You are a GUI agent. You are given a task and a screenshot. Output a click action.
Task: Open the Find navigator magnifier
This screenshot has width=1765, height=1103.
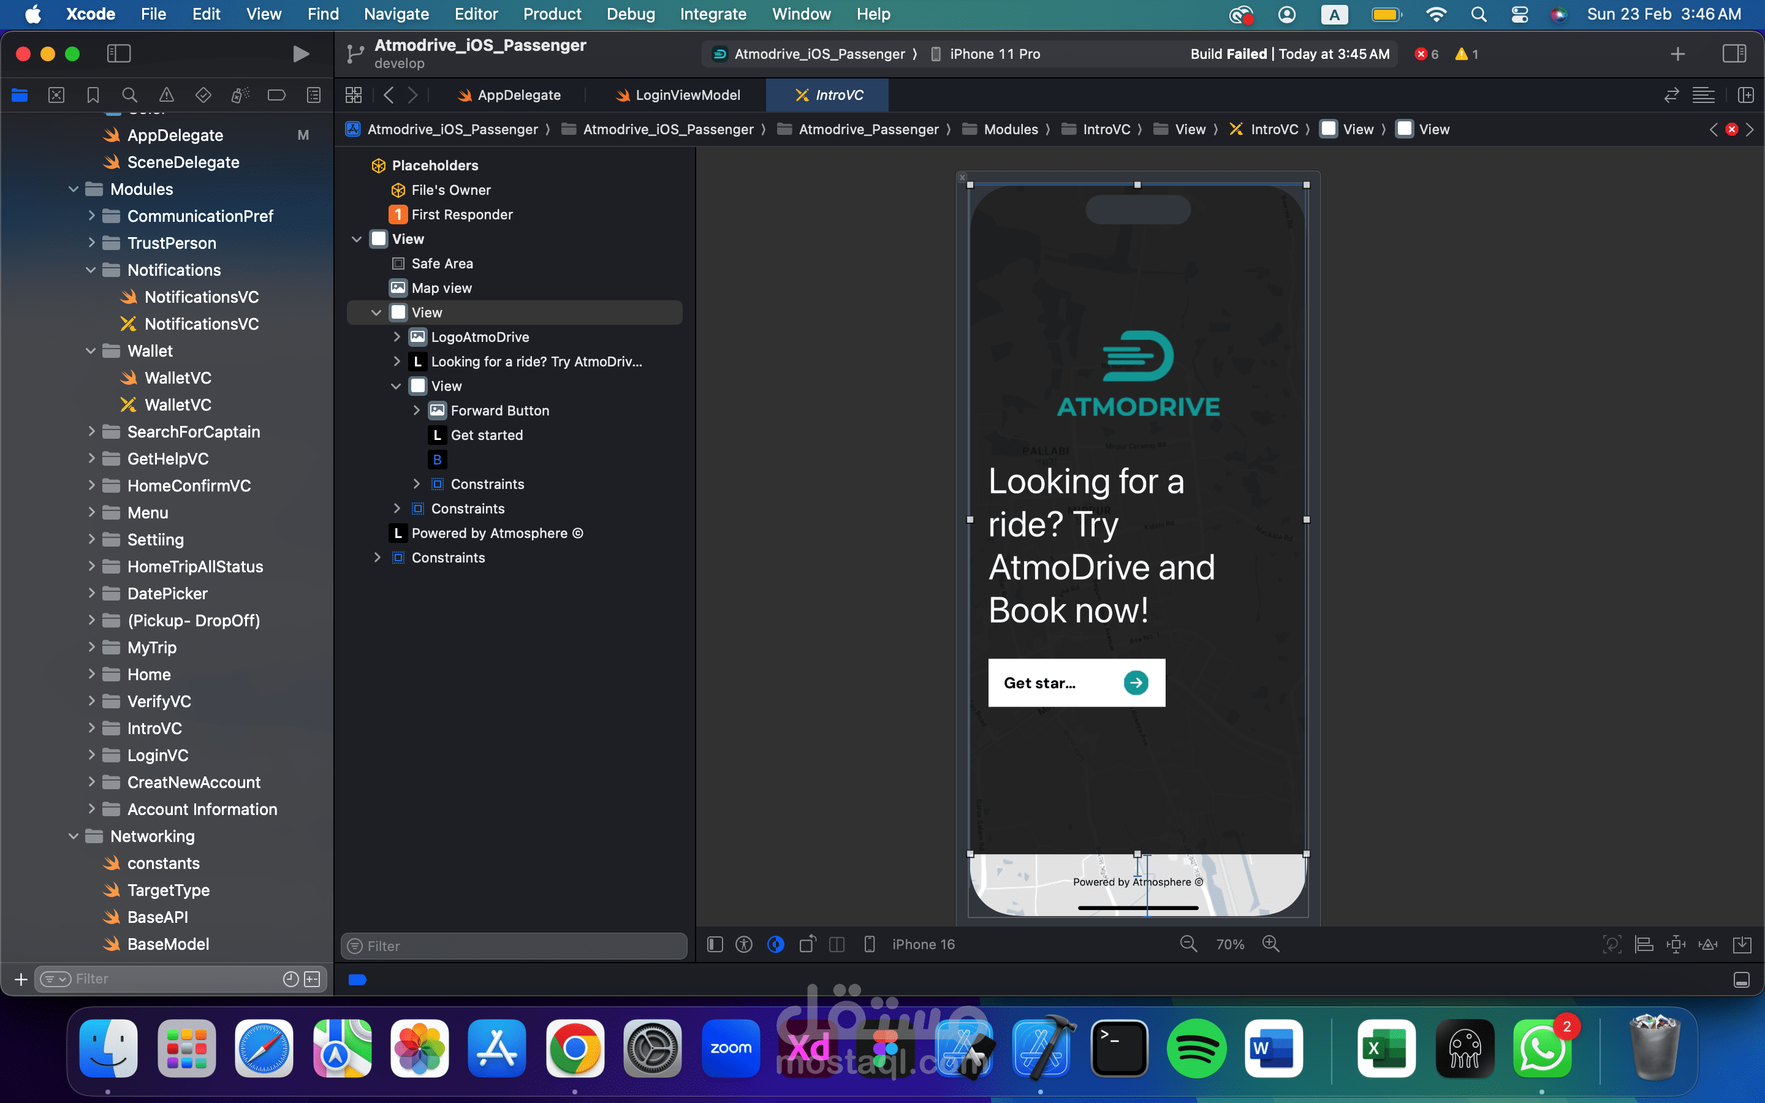pos(130,95)
